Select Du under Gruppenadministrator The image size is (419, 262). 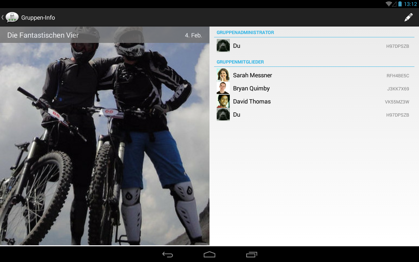(x=314, y=46)
